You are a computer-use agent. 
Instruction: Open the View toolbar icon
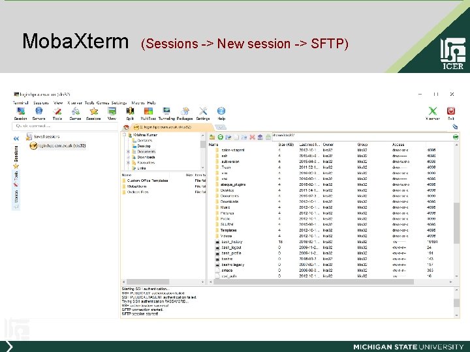click(112, 113)
